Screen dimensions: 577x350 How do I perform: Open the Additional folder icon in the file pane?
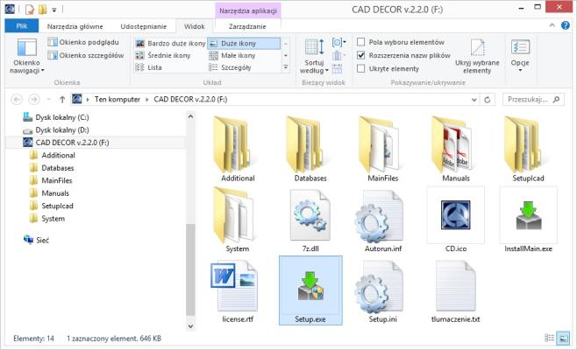point(235,144)
